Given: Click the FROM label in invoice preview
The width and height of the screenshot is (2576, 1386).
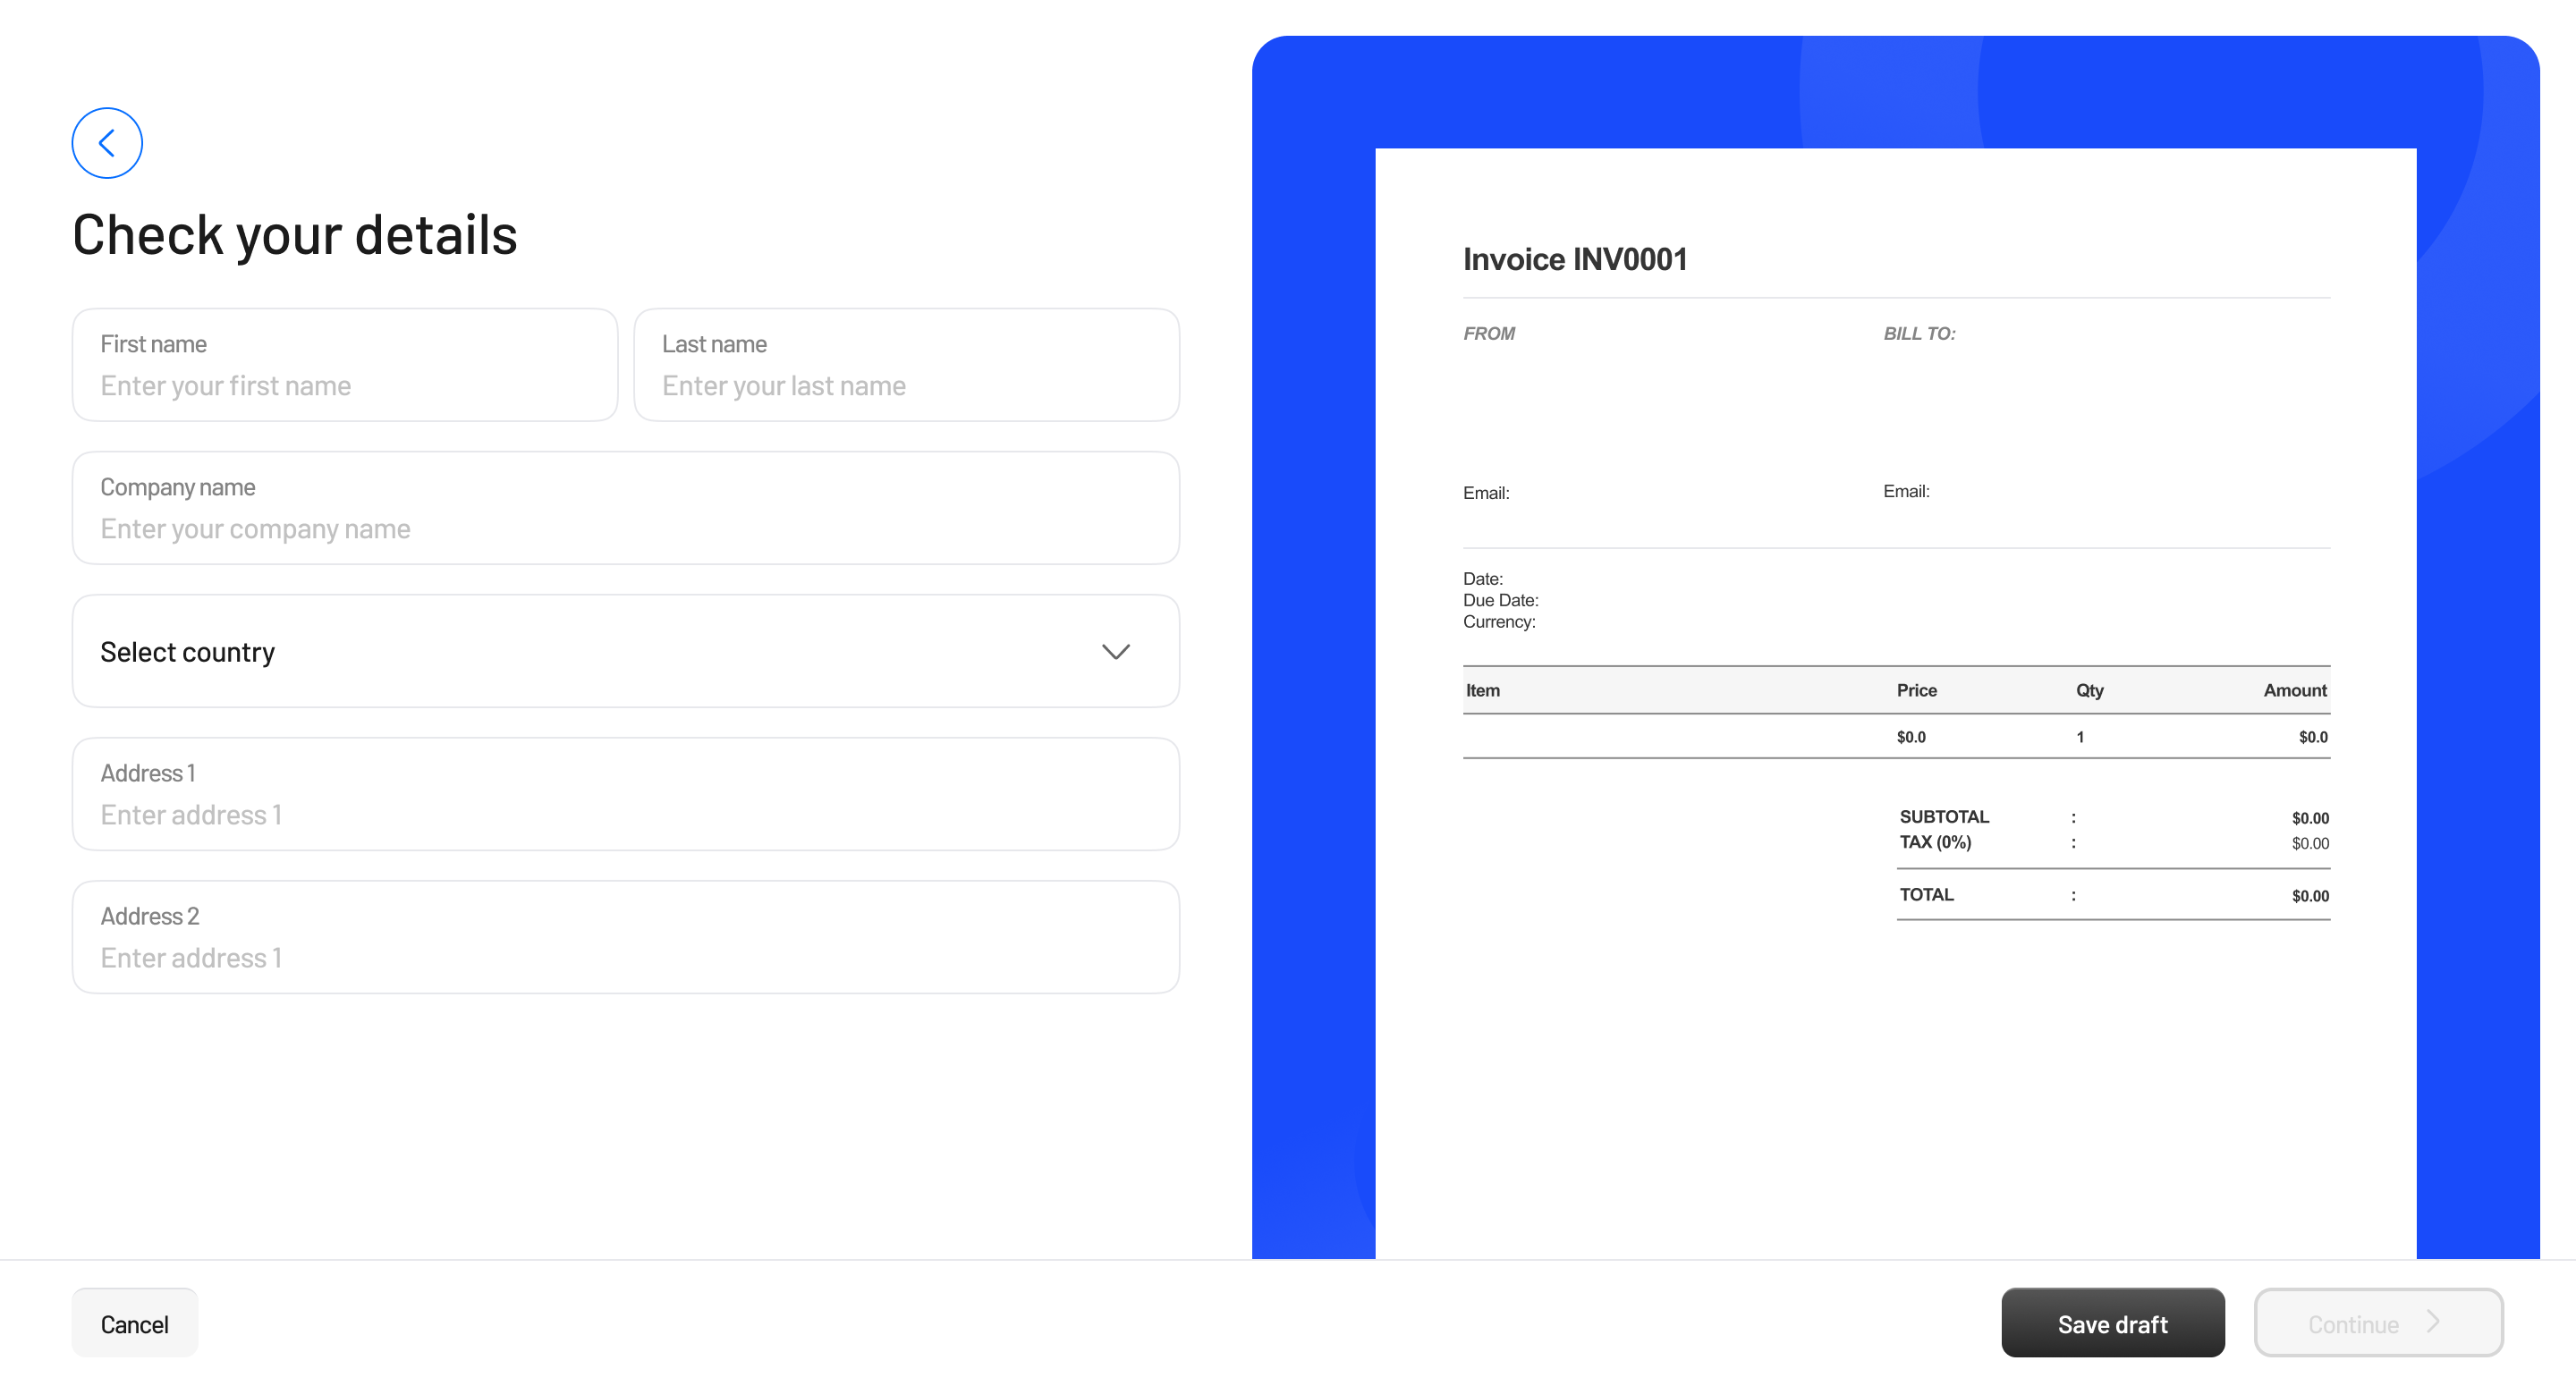Looking at the screenshot, I should [x=1488, y=334].
